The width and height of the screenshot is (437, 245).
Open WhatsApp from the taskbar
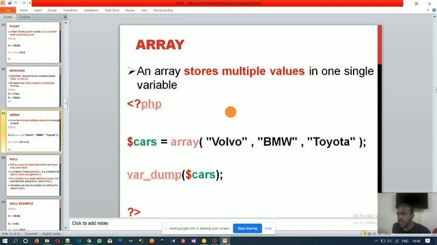pos(100,241)
